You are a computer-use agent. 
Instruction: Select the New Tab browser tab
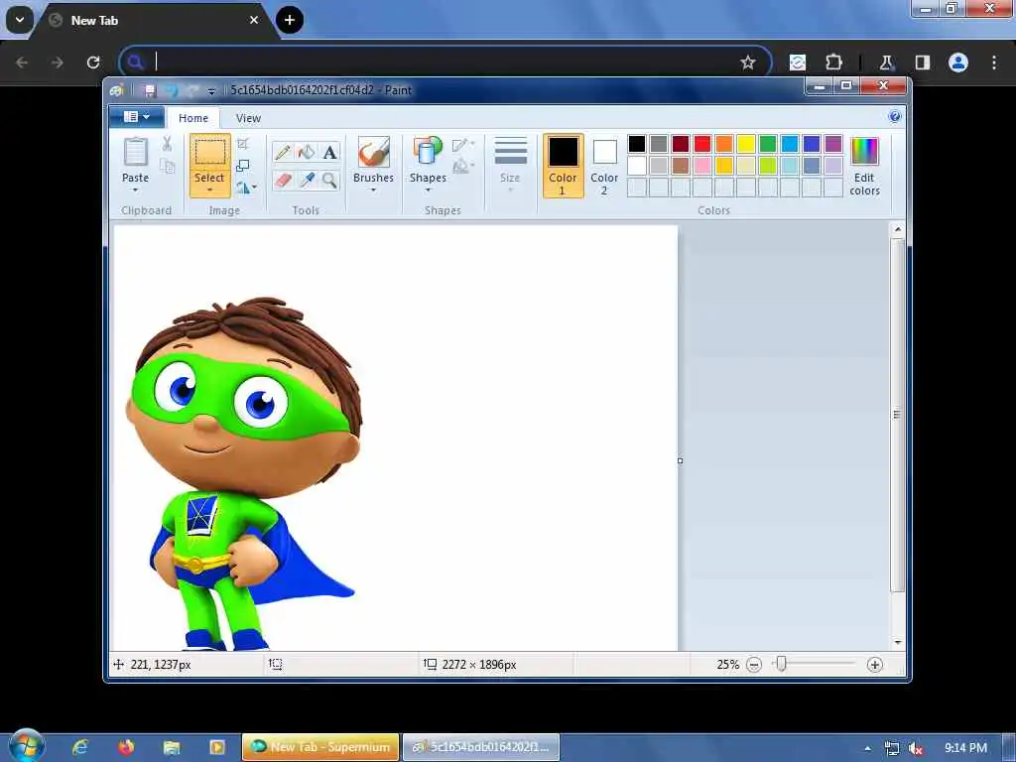tap(156, 20)
